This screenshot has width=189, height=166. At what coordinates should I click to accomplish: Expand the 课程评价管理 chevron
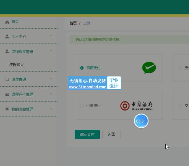[x=51, y=94]
